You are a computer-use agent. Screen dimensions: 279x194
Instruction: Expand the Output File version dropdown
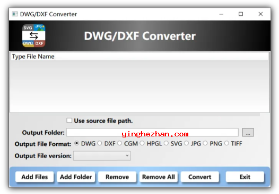click(102, 156)
